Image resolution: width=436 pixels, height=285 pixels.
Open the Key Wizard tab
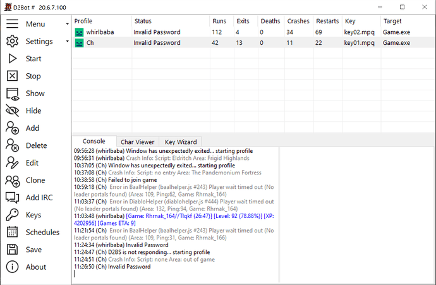(x=181, y=142)
